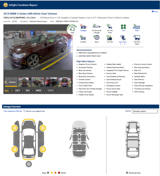Screen dimensions: 160x176
Task: Click the vehicle title 2018 BMW 6 Series
Action: [30, 14]
